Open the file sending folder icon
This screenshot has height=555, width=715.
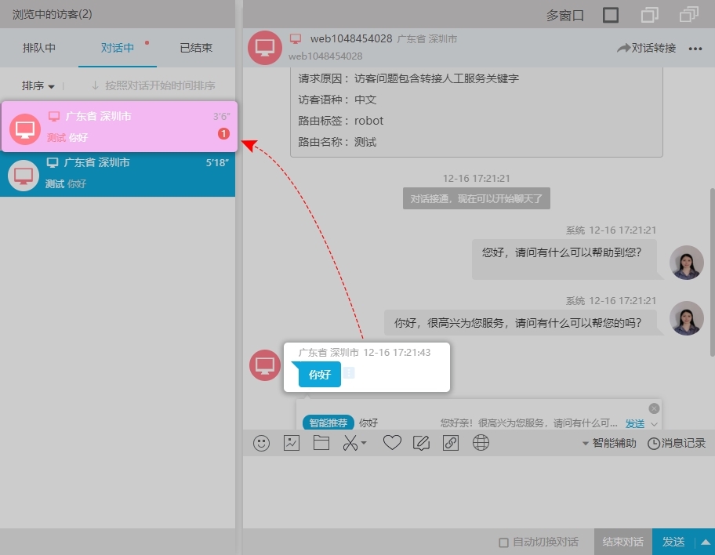click(x=321, y=443)
